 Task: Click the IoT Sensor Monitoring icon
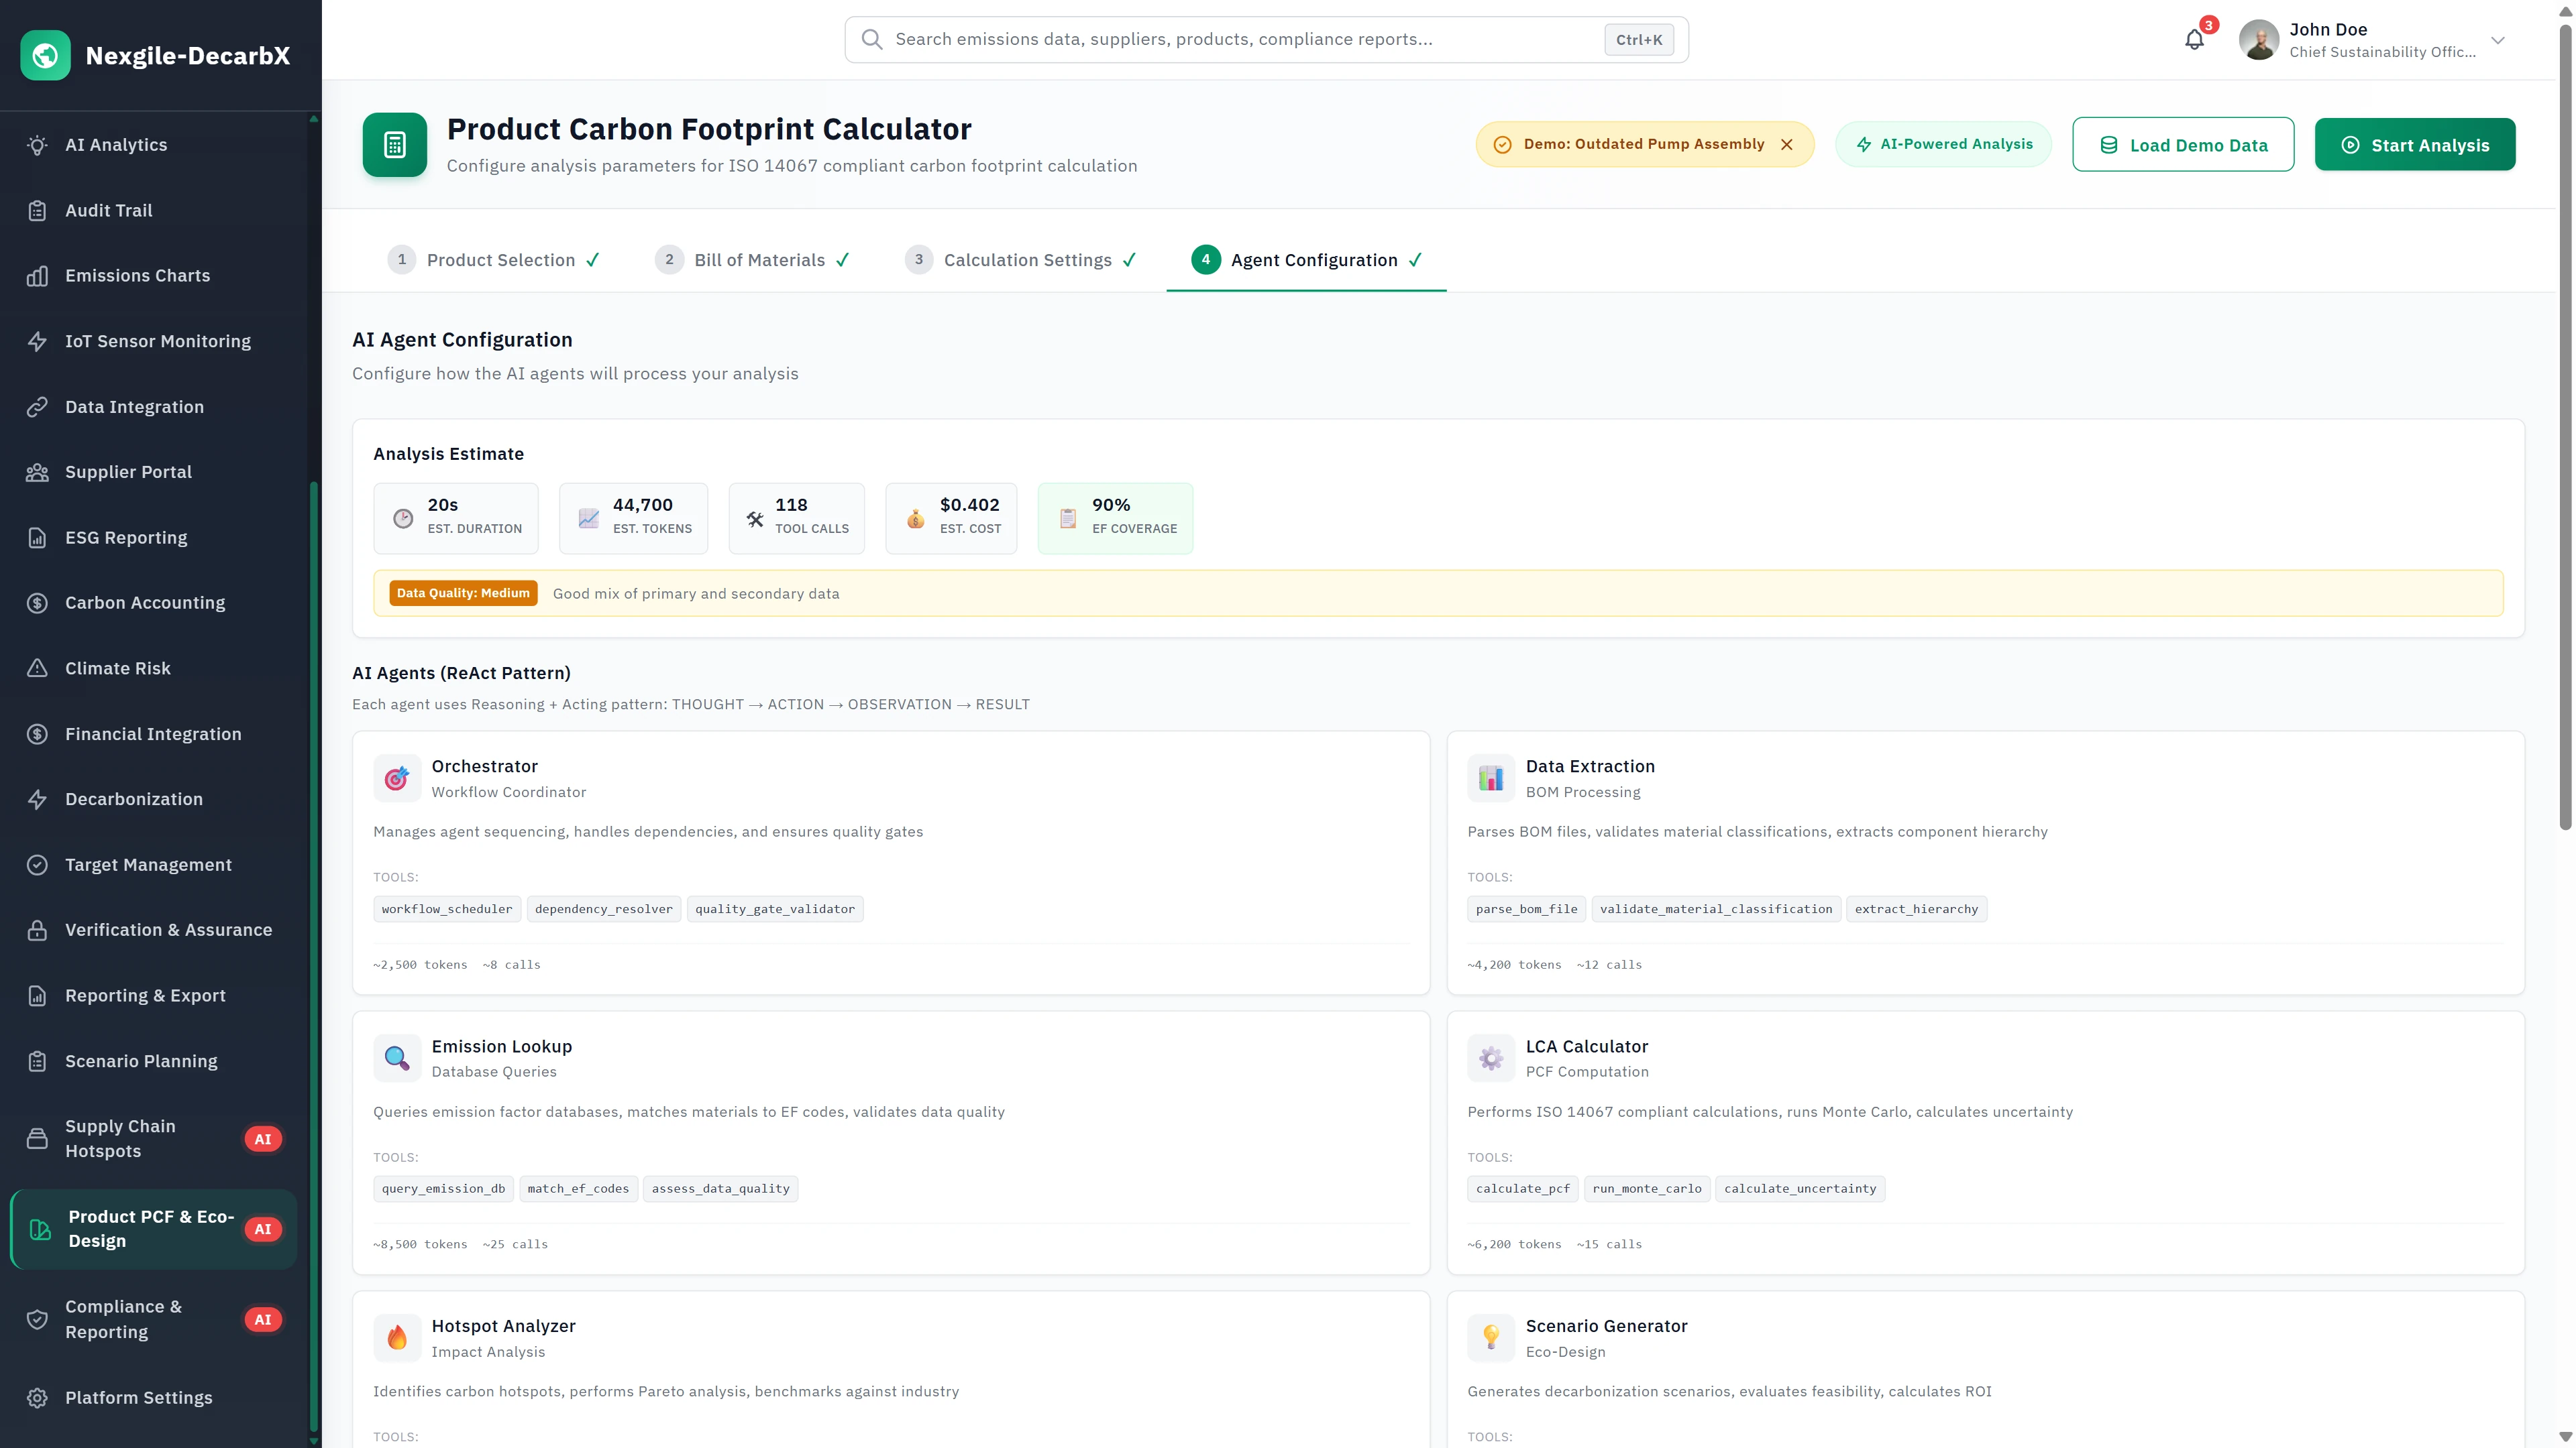coord(38,341)
